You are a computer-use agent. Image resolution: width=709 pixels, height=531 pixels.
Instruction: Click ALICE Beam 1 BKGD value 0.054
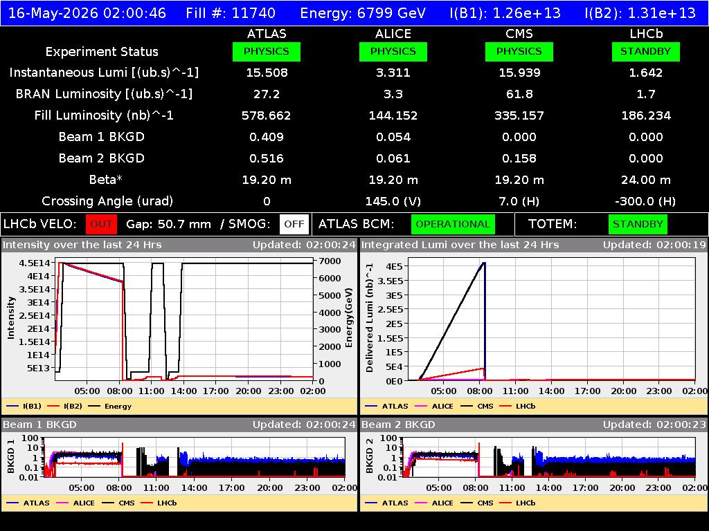(393, 137)
